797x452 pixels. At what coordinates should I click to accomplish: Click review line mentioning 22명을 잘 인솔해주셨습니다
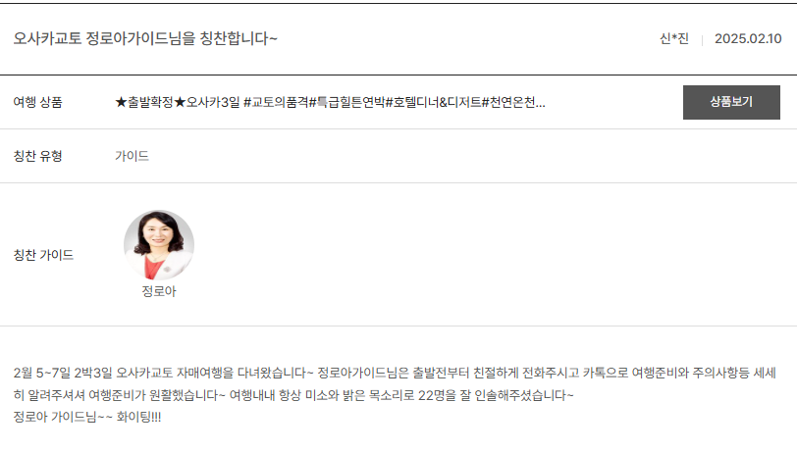[293, 395]
